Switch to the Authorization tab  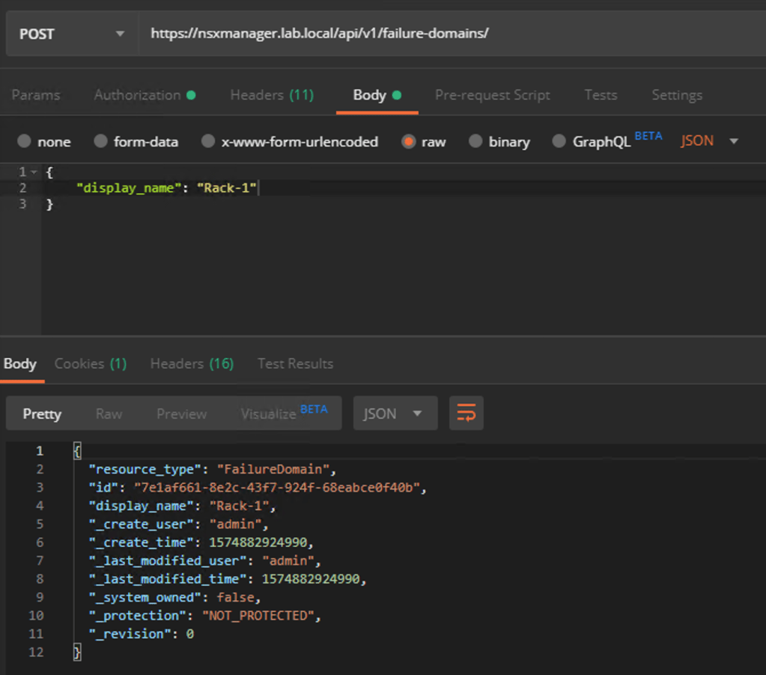[139, 95]
